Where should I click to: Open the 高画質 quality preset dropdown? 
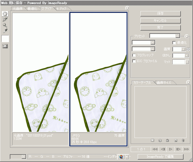[153, 49]
